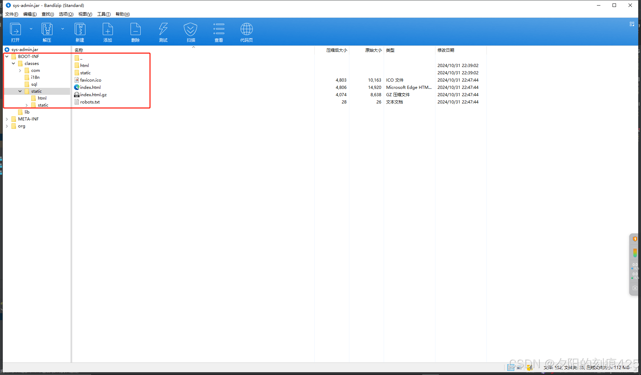Select classes folder label in tree
This screenshot has width=641, height=375.
(x=32, y=63)
